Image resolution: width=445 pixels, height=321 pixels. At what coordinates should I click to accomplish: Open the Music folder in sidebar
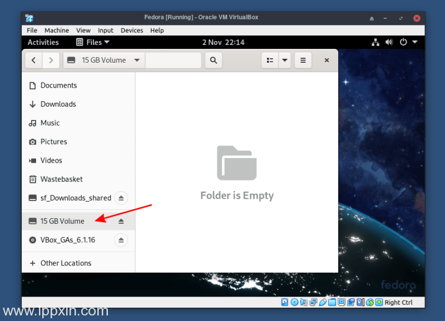(78, 123)
